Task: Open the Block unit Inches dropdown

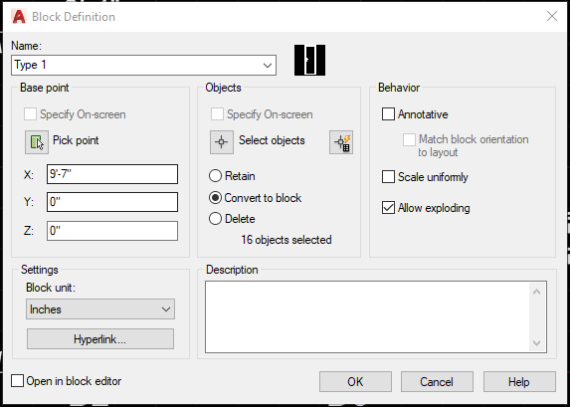Action: 100,309
